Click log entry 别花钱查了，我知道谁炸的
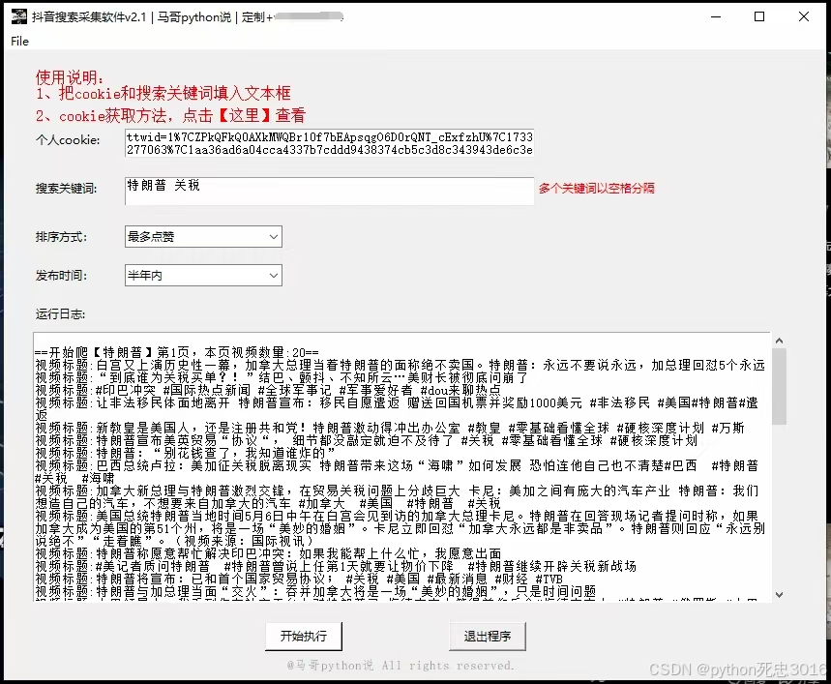Image resolution: width=831 pixels, height=684 pixels. pos(185,454)
